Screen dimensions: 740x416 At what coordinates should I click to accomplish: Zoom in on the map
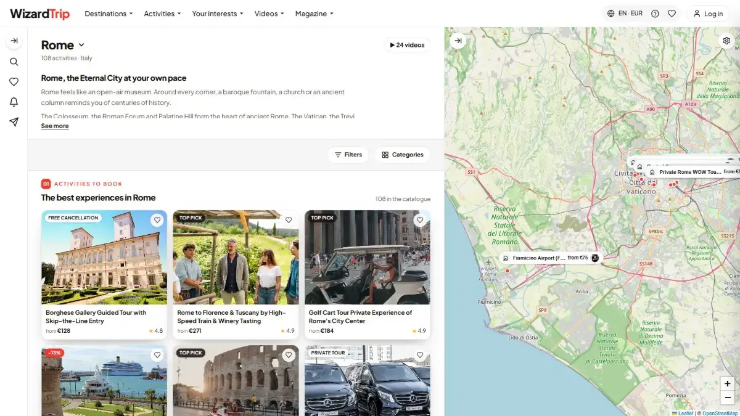coord(728,383)
